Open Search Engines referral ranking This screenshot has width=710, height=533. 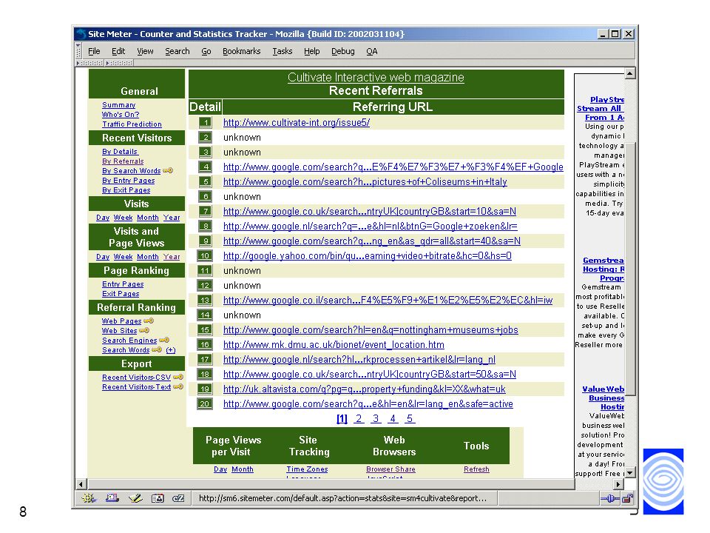pyautogui.click(x=129, y=341)
